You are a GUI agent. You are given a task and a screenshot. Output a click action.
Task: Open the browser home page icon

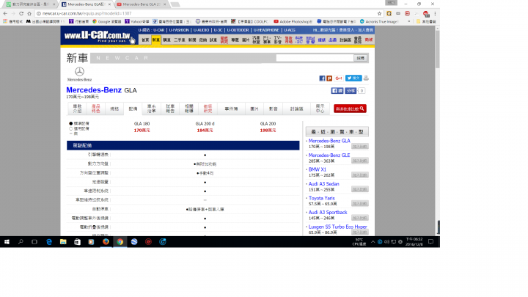coord(29,13)
